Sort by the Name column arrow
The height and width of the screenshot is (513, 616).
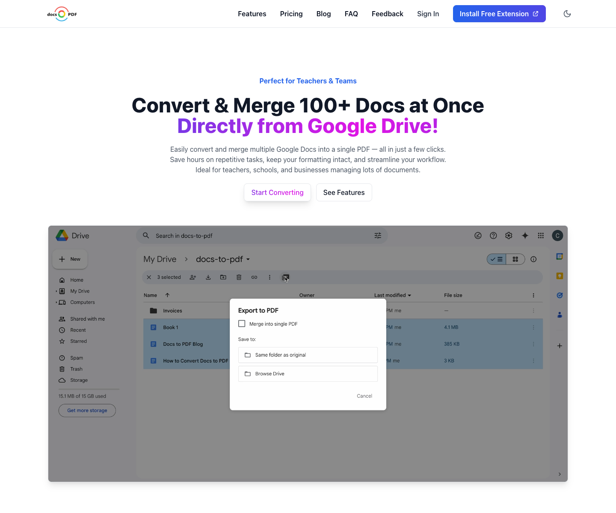coord(167,295)
